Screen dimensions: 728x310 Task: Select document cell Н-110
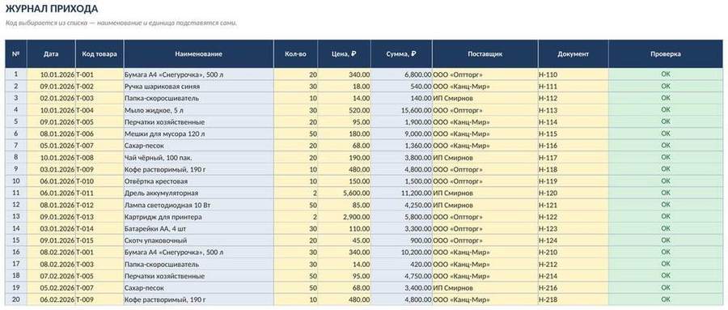point(573,74)
